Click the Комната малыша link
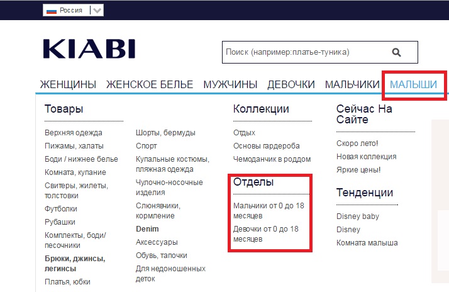The width and height of the screenshot is (449, 292). click(367, 243)
